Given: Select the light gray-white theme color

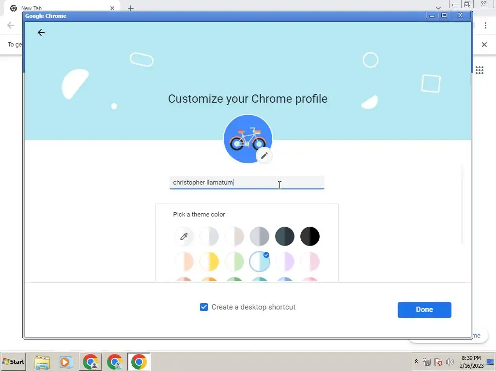Looking at the screenshot, I should click(x=209, y=236).
